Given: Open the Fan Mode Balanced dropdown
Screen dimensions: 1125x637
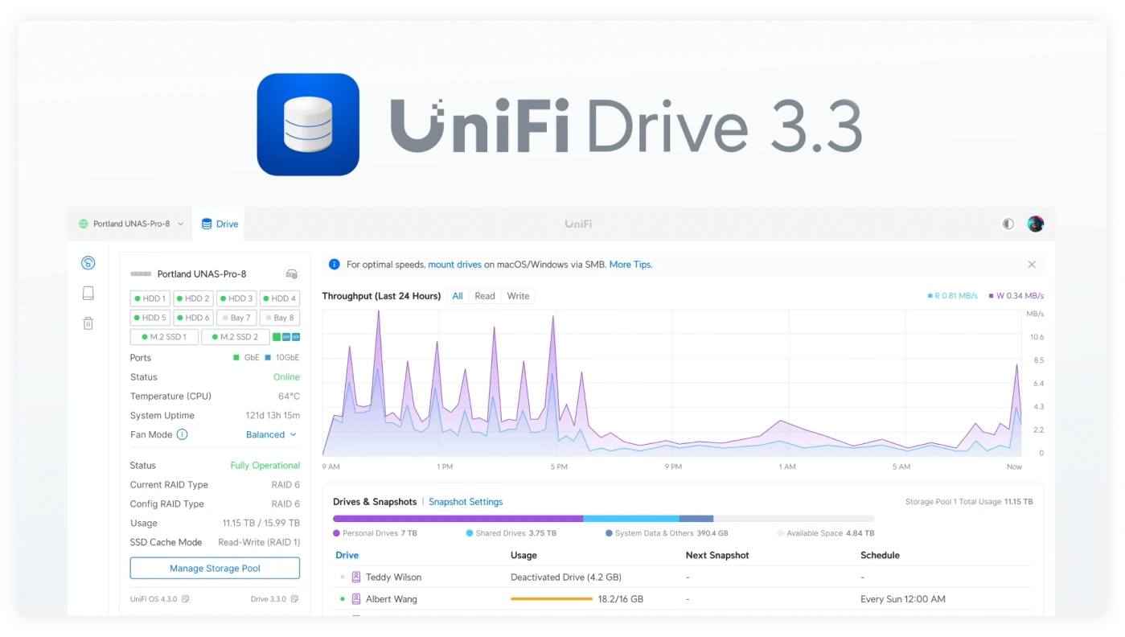Looking at the screenshot, I should (x=271, y=434).
